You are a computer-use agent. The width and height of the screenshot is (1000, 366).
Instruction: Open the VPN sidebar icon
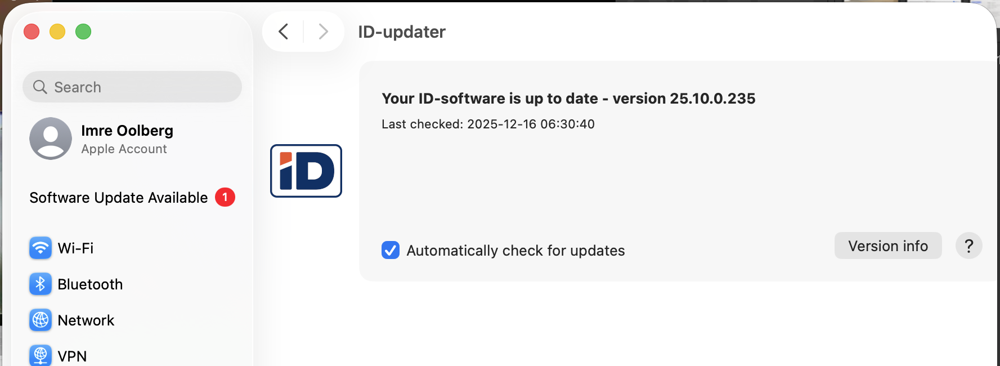(x=41, y=355)
